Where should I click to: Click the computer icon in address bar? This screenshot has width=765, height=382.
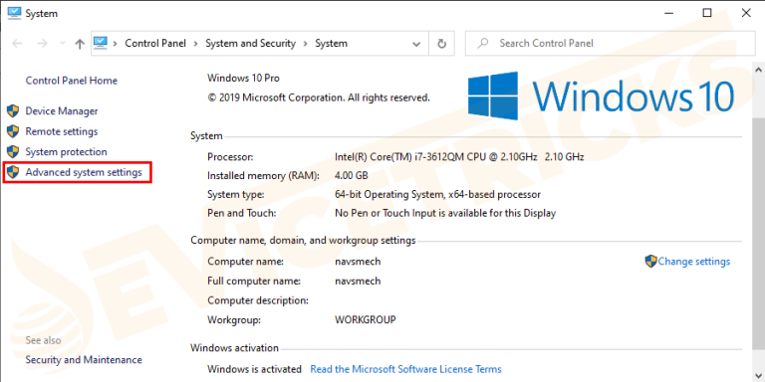101,43
